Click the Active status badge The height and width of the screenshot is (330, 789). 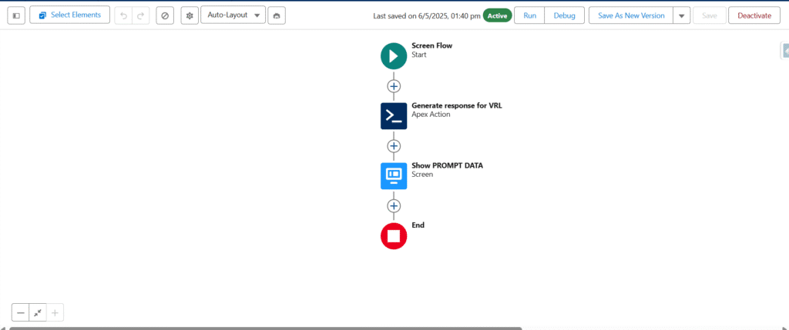(x=497, y=15)
